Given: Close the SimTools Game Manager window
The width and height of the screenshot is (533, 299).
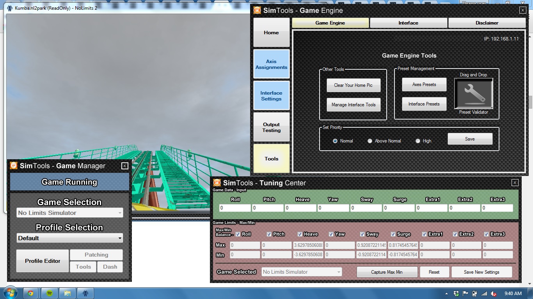Looking at the screenshot, I should coord(125,166).
